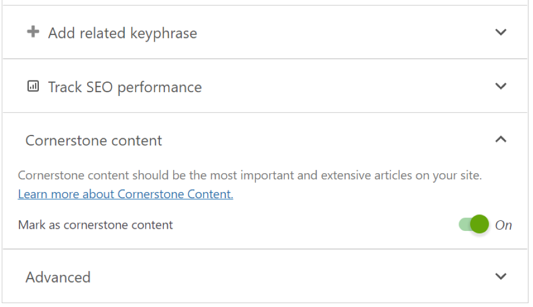Screen dimensions: 533x307
Task: Click the 'Track SEO performance' title text
Action: pos(125,87)
